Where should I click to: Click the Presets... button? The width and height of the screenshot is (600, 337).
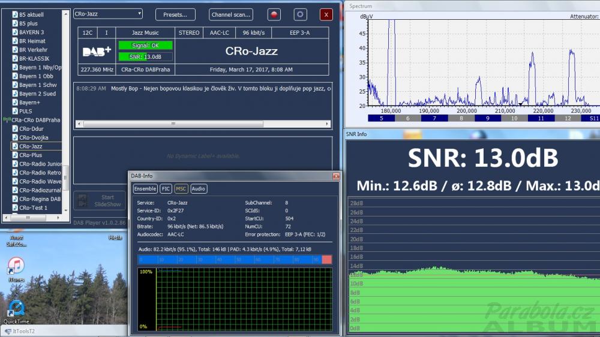175,14
